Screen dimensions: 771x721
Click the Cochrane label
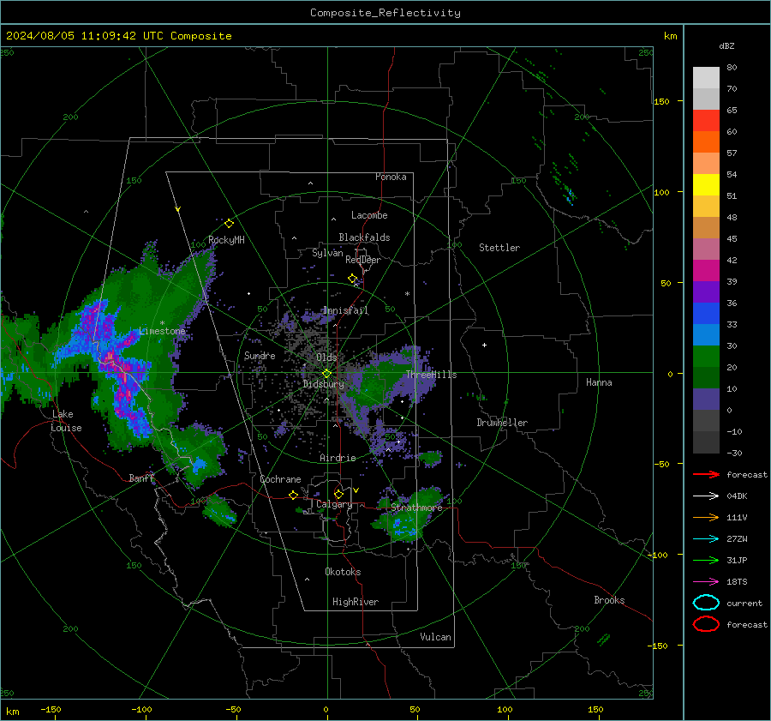280,479
